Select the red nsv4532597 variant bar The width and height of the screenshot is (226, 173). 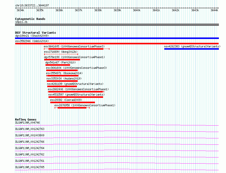pos(76,97)
